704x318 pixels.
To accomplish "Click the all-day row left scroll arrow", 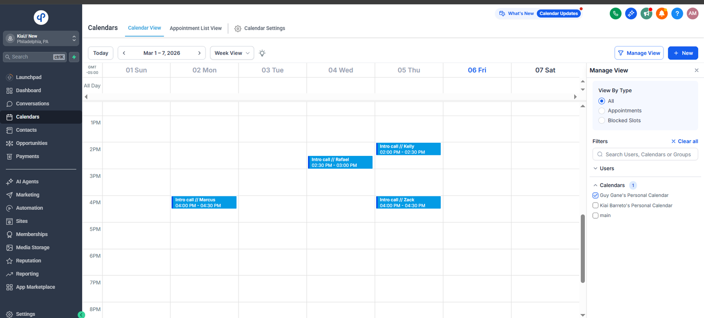I will 86,97.
